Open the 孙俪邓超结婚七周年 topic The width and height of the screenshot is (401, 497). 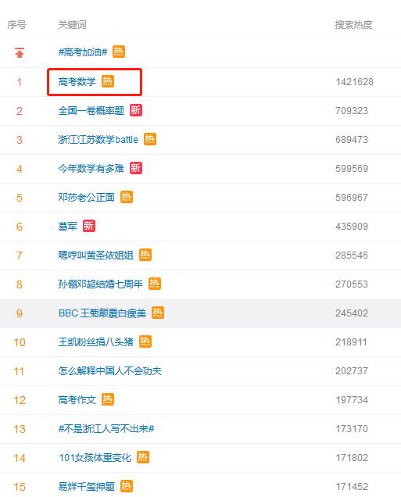point(101,284)
